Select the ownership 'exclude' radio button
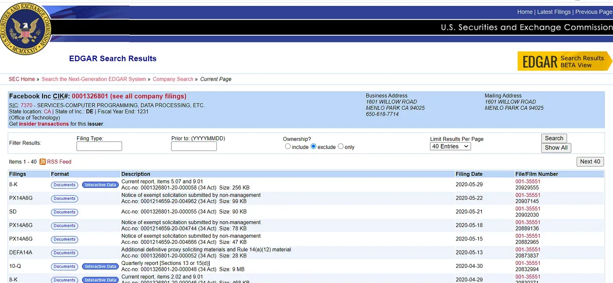Screen dimensions: 613x283 click(x=313, y=147)
